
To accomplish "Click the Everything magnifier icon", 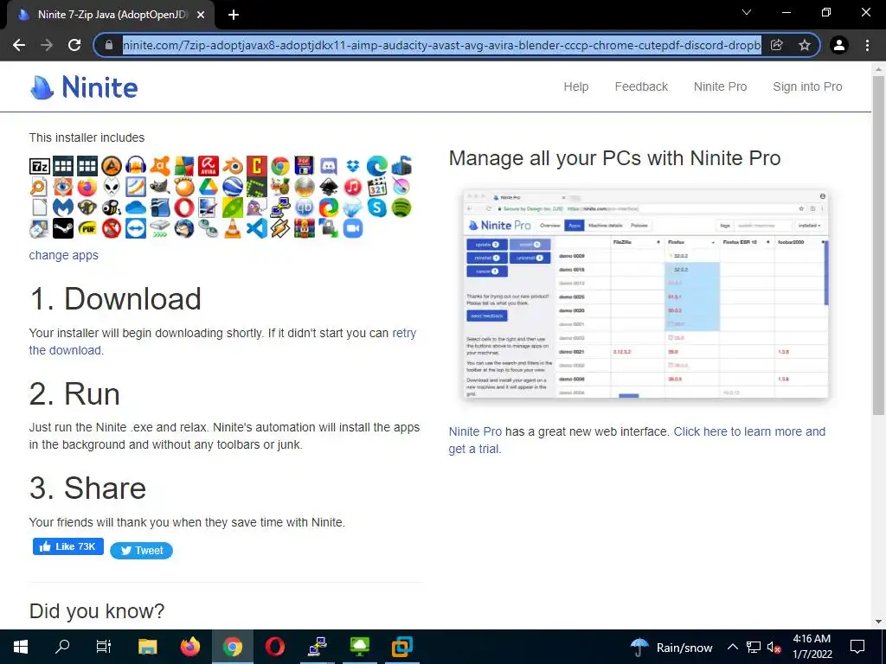I will pos(40,187).
